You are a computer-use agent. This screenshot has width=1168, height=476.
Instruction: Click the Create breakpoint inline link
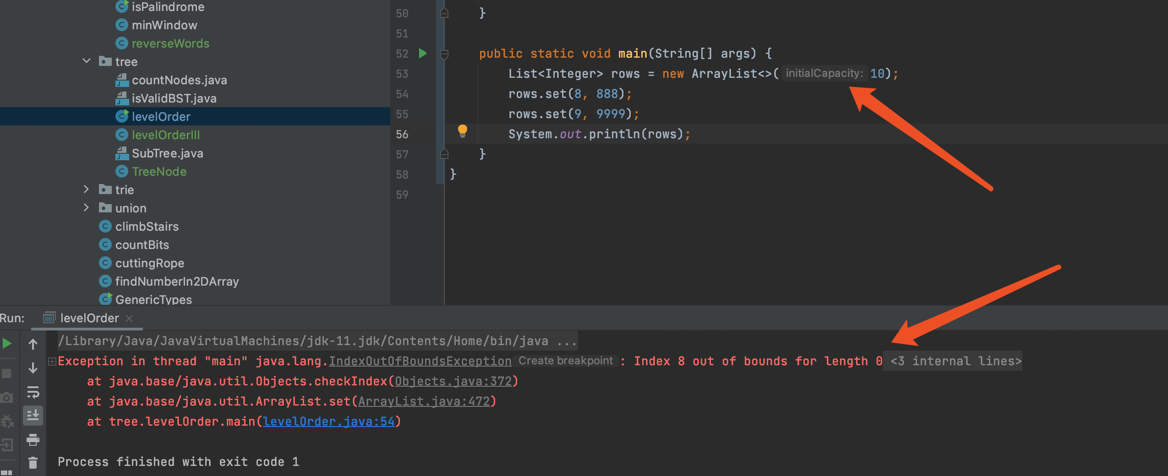pos(566,361)
